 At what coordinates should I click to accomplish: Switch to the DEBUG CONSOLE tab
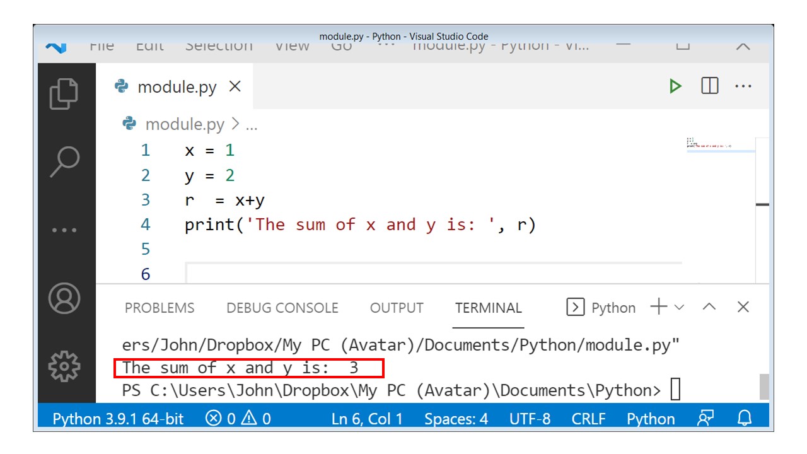point(282,308)
